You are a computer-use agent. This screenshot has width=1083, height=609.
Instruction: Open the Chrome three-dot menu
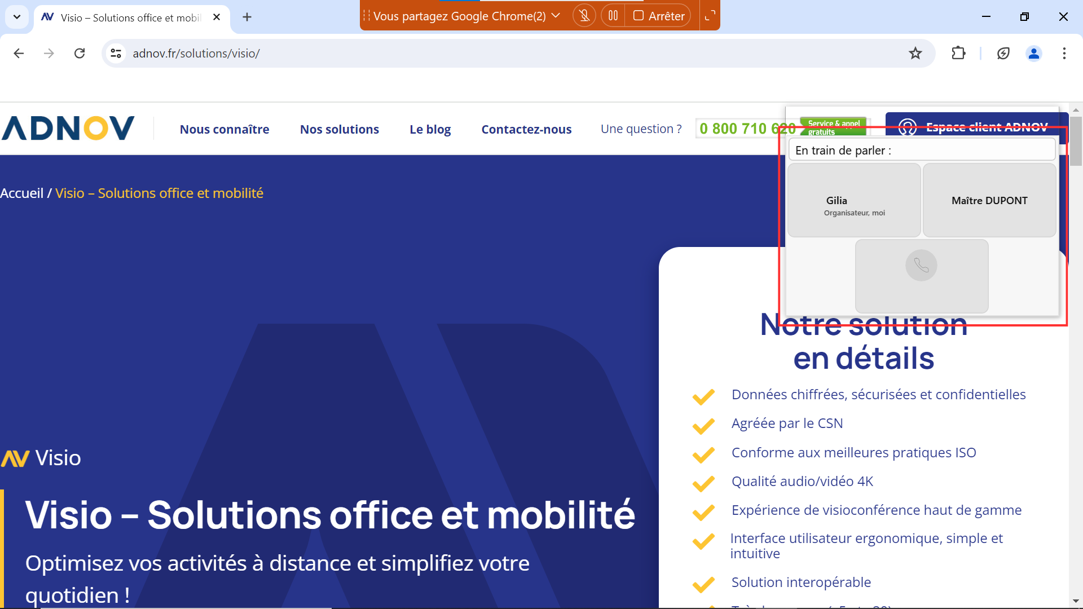[1064, 53]
